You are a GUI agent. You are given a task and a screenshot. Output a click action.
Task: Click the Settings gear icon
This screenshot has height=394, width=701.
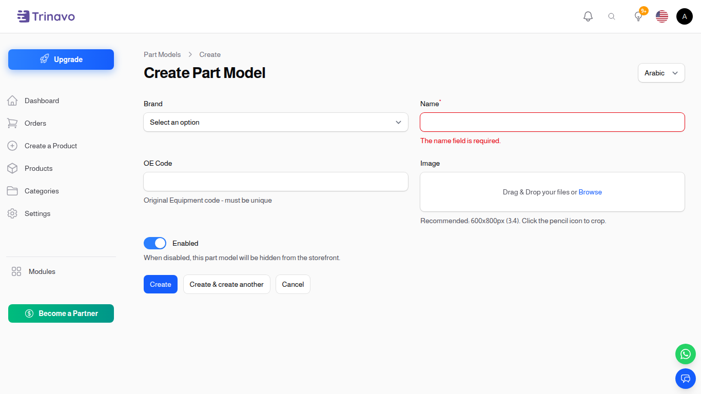(x=12, y=213)
